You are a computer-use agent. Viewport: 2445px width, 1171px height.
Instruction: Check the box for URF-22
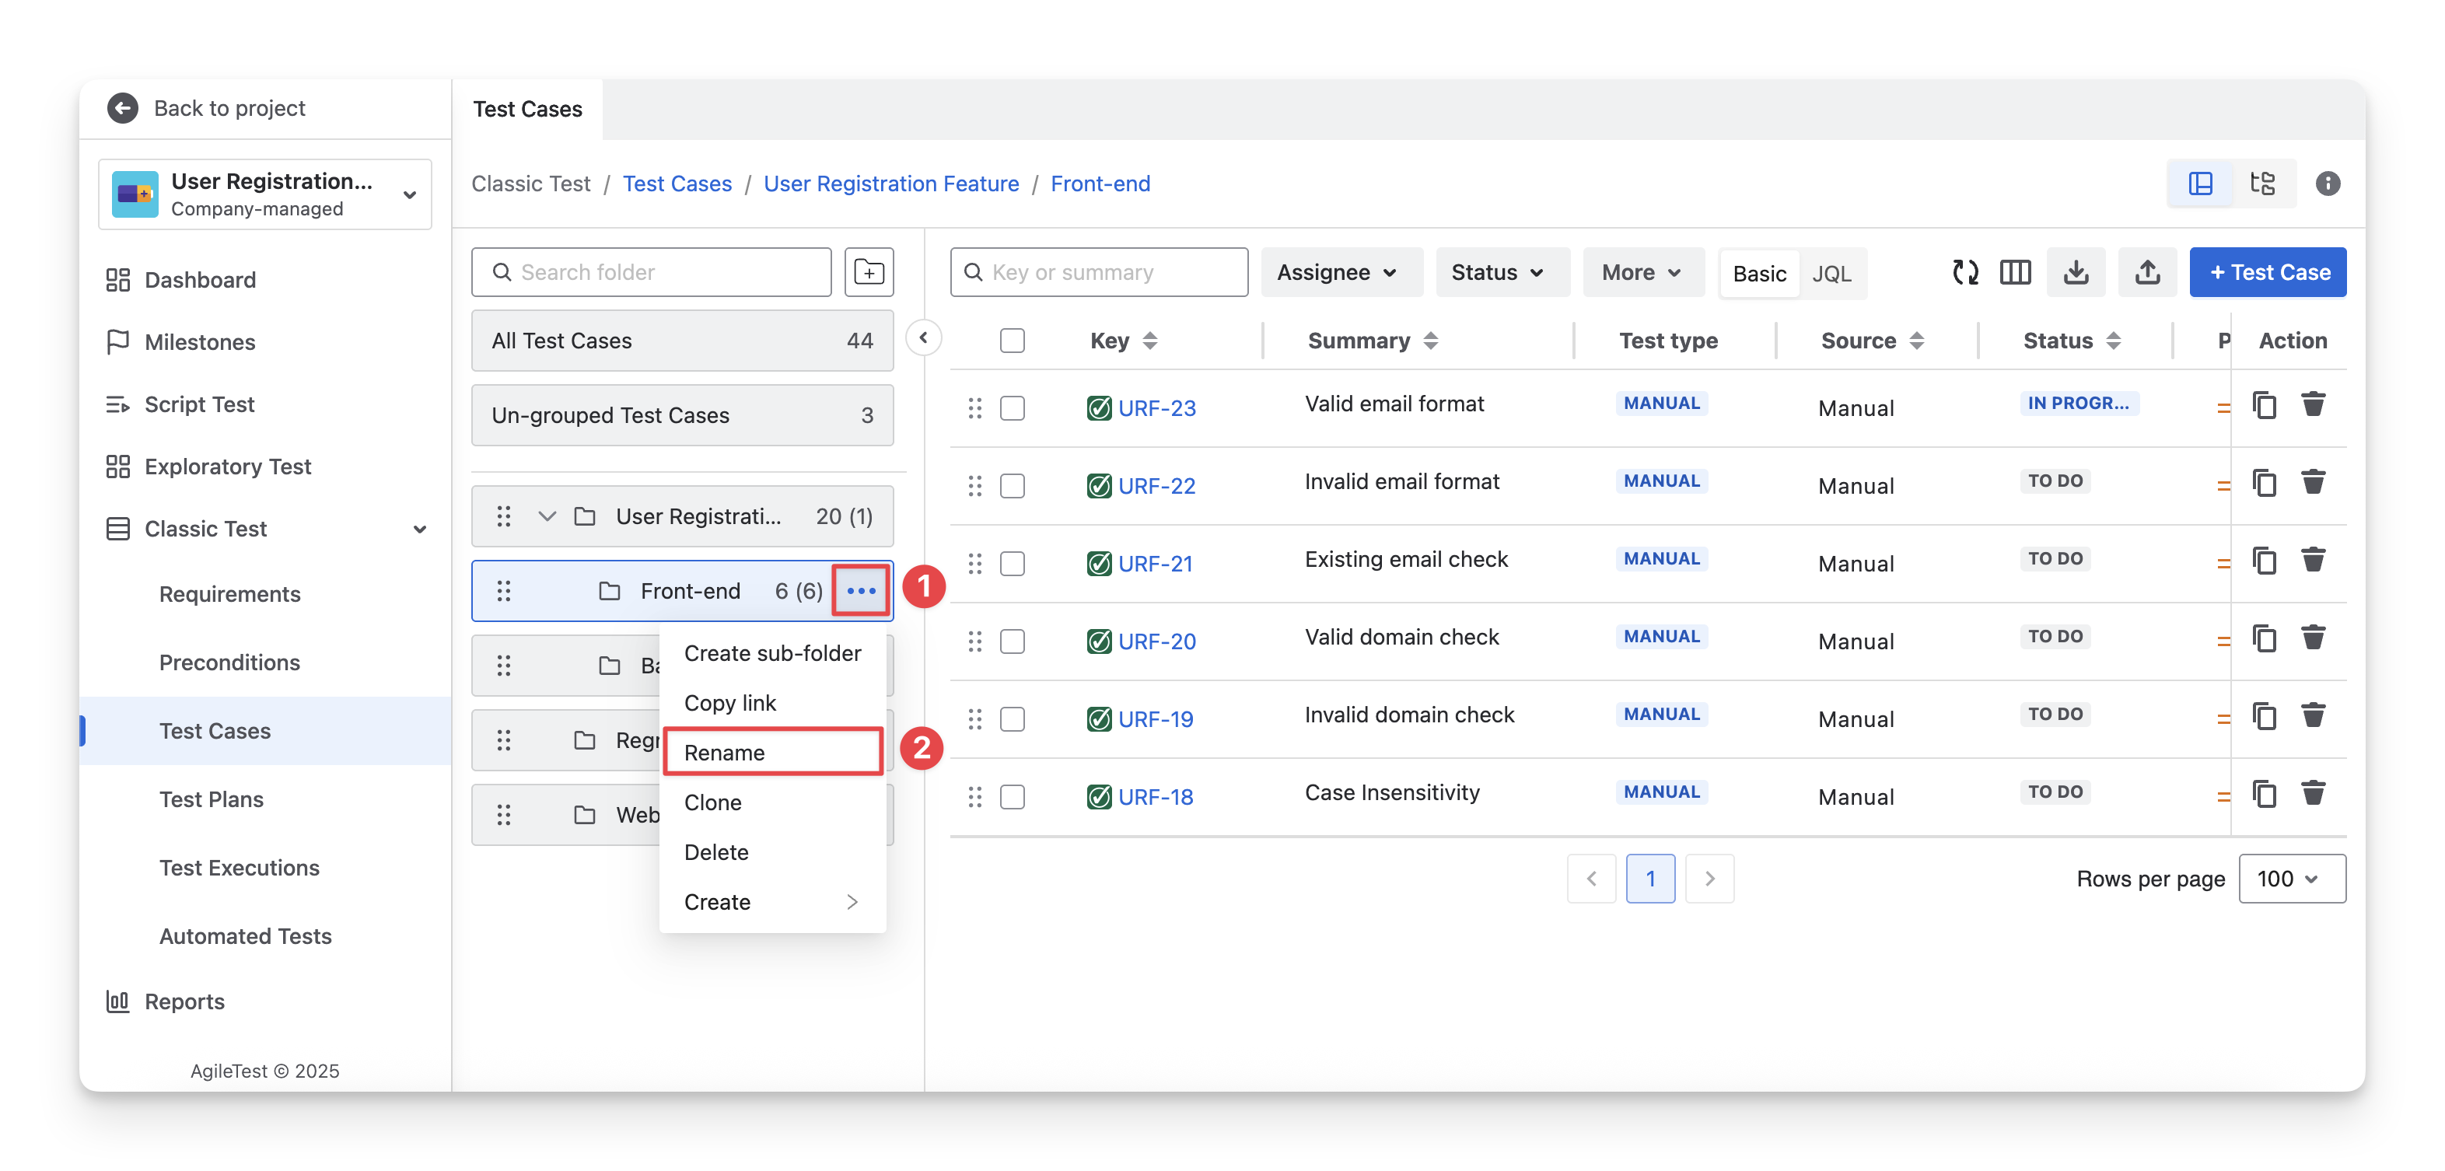(1012, 486)
